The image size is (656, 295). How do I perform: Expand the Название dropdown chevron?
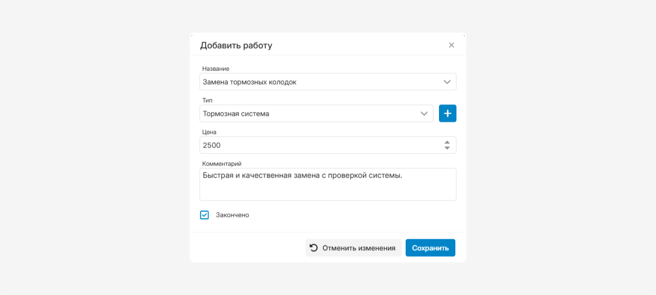447,82
